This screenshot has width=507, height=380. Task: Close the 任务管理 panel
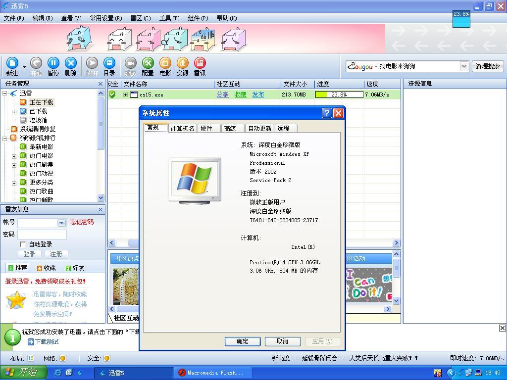[100, 84]
